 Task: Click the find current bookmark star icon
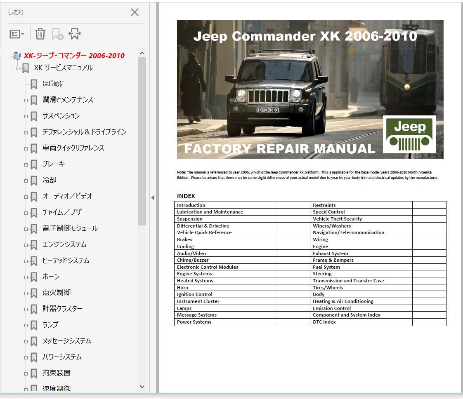(74, 34)
